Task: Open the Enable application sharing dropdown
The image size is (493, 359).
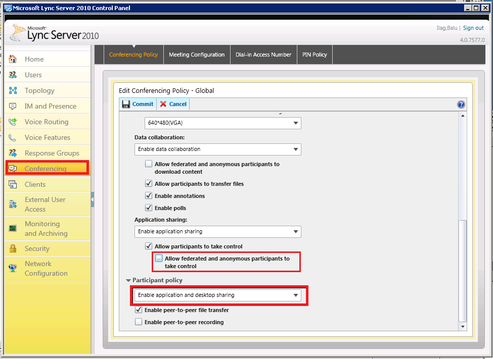Action: click(217, 232)
